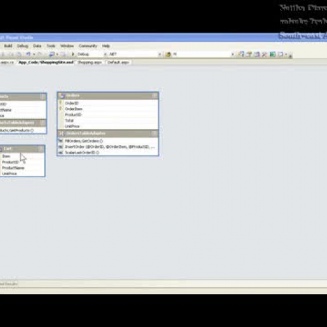Open the Toolbox from the toolbar icon
The width and height of the screenshot is (327, 327).
point(265,54)
